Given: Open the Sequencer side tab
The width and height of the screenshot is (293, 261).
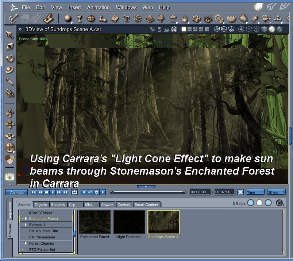Looking at the screenshot, I should pyautogui.click(x=10, y=210).
